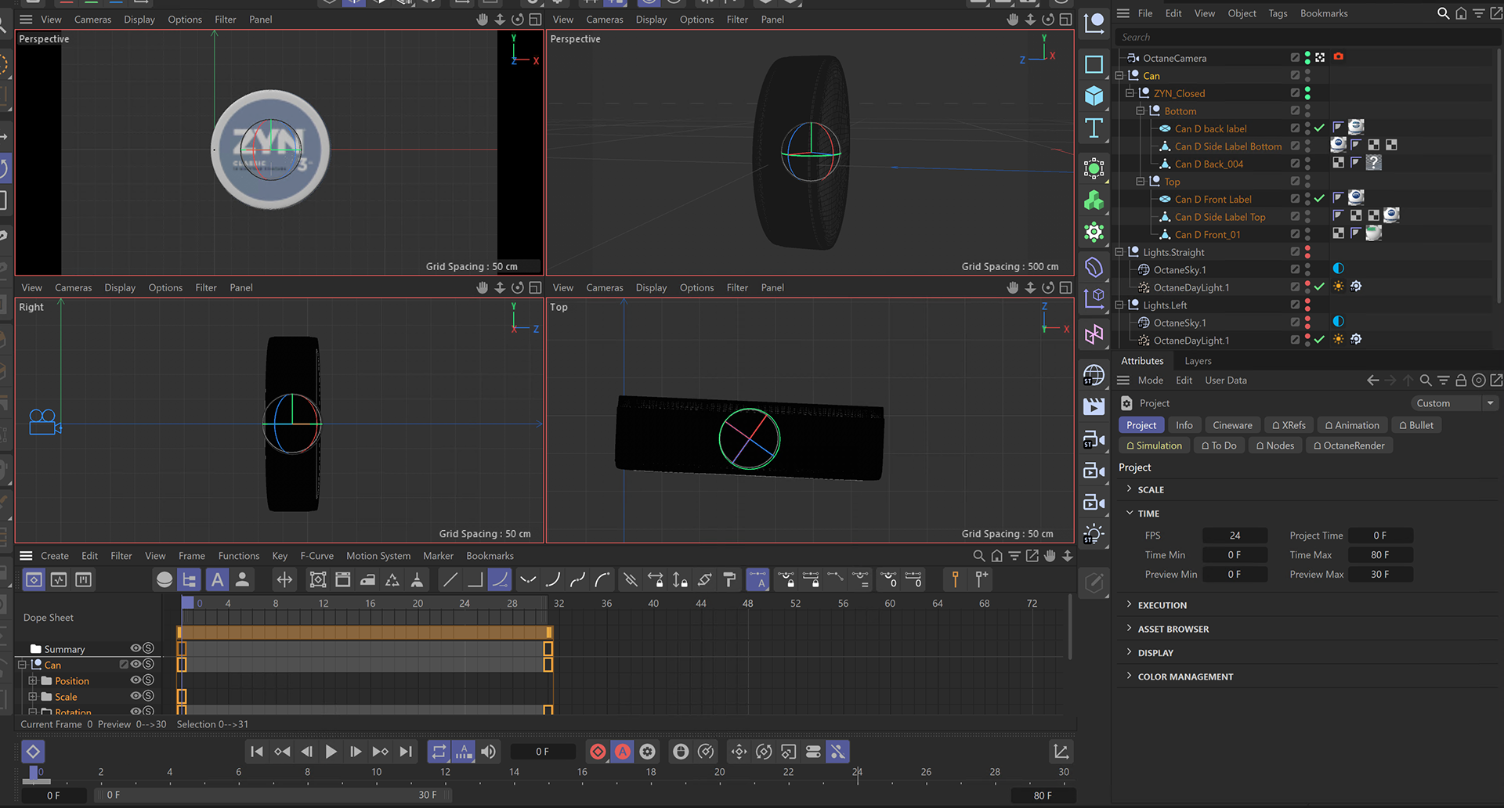Toggle the Lights.Straight visibility dots
The height and width of the screenshot is (808, 1504).
[x=1307, y=252]
